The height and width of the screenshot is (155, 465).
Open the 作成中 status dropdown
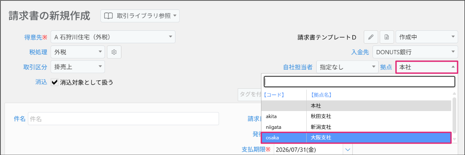coord(427,37)
